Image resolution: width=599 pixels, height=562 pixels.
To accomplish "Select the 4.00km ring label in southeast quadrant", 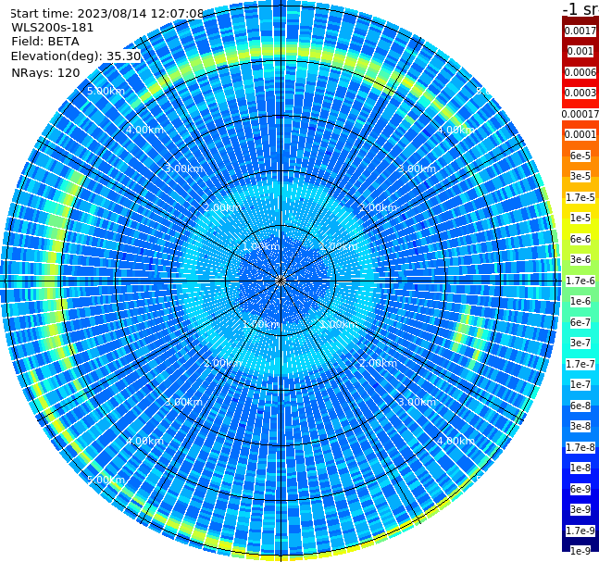I will (x=455, y=441).
